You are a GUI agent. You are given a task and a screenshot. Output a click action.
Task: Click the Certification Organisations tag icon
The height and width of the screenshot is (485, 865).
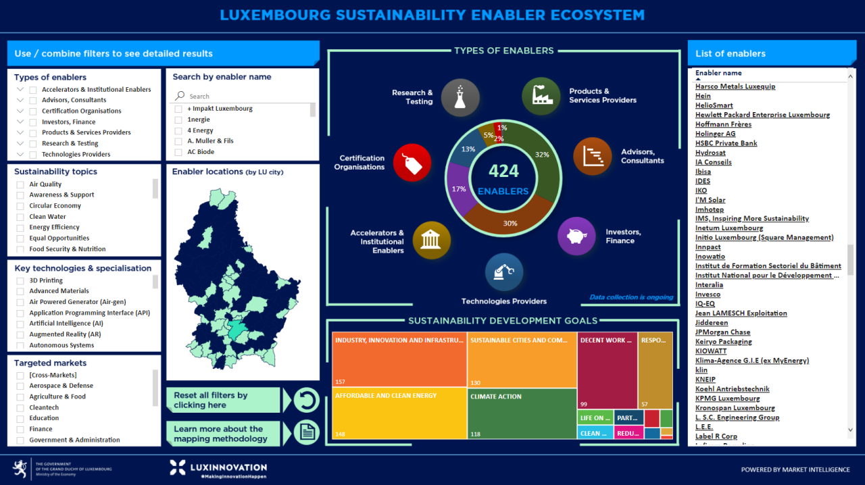coord(412,163)
